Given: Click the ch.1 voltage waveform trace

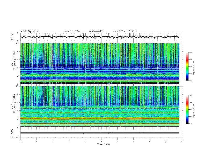Looking at the screenshot, I should pos(100,37).
